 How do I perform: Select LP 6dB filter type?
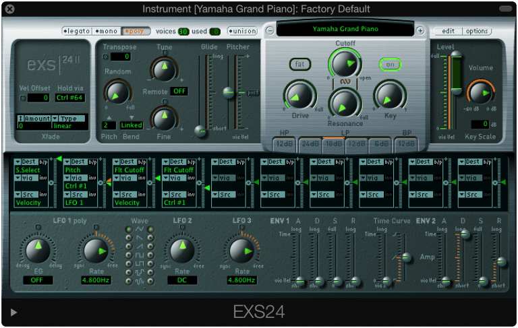pos(381,144)
